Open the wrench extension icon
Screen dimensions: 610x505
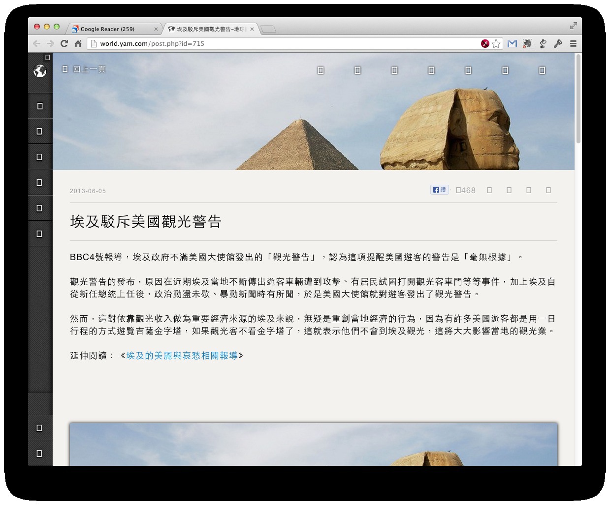point(558,43)
